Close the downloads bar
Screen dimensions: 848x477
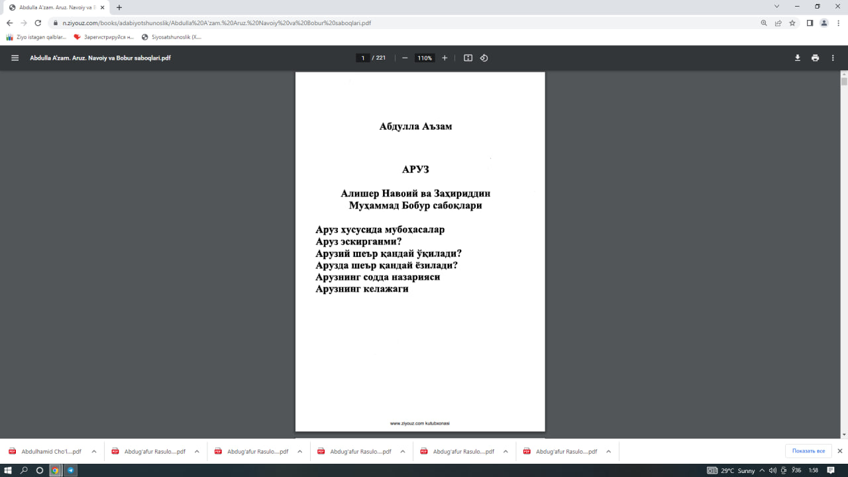839,451
